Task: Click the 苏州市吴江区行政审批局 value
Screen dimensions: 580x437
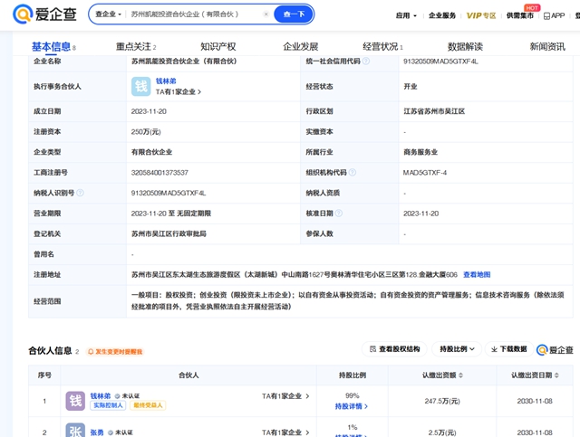Action: point(169,233)
